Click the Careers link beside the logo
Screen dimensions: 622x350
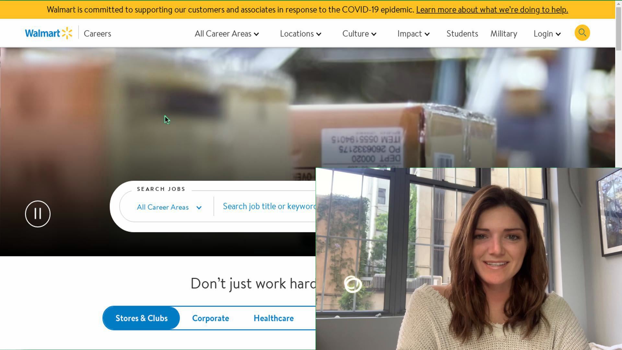tap(98, 34)
